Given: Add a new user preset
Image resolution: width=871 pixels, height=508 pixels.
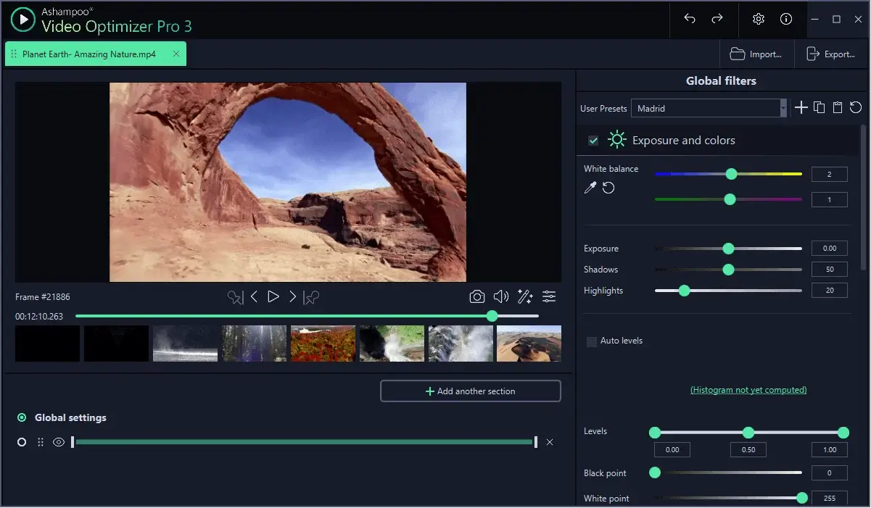Looking at the screenshot, I should click(x=801, y=107).
